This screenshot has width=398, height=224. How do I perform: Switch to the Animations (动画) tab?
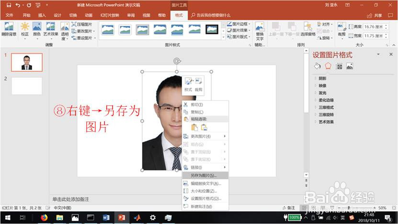(88, 15)
